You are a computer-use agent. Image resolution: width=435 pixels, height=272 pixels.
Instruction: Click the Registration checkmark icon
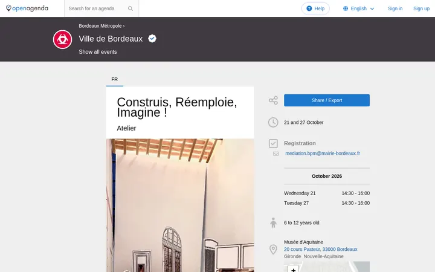click(x=273, y=143)
